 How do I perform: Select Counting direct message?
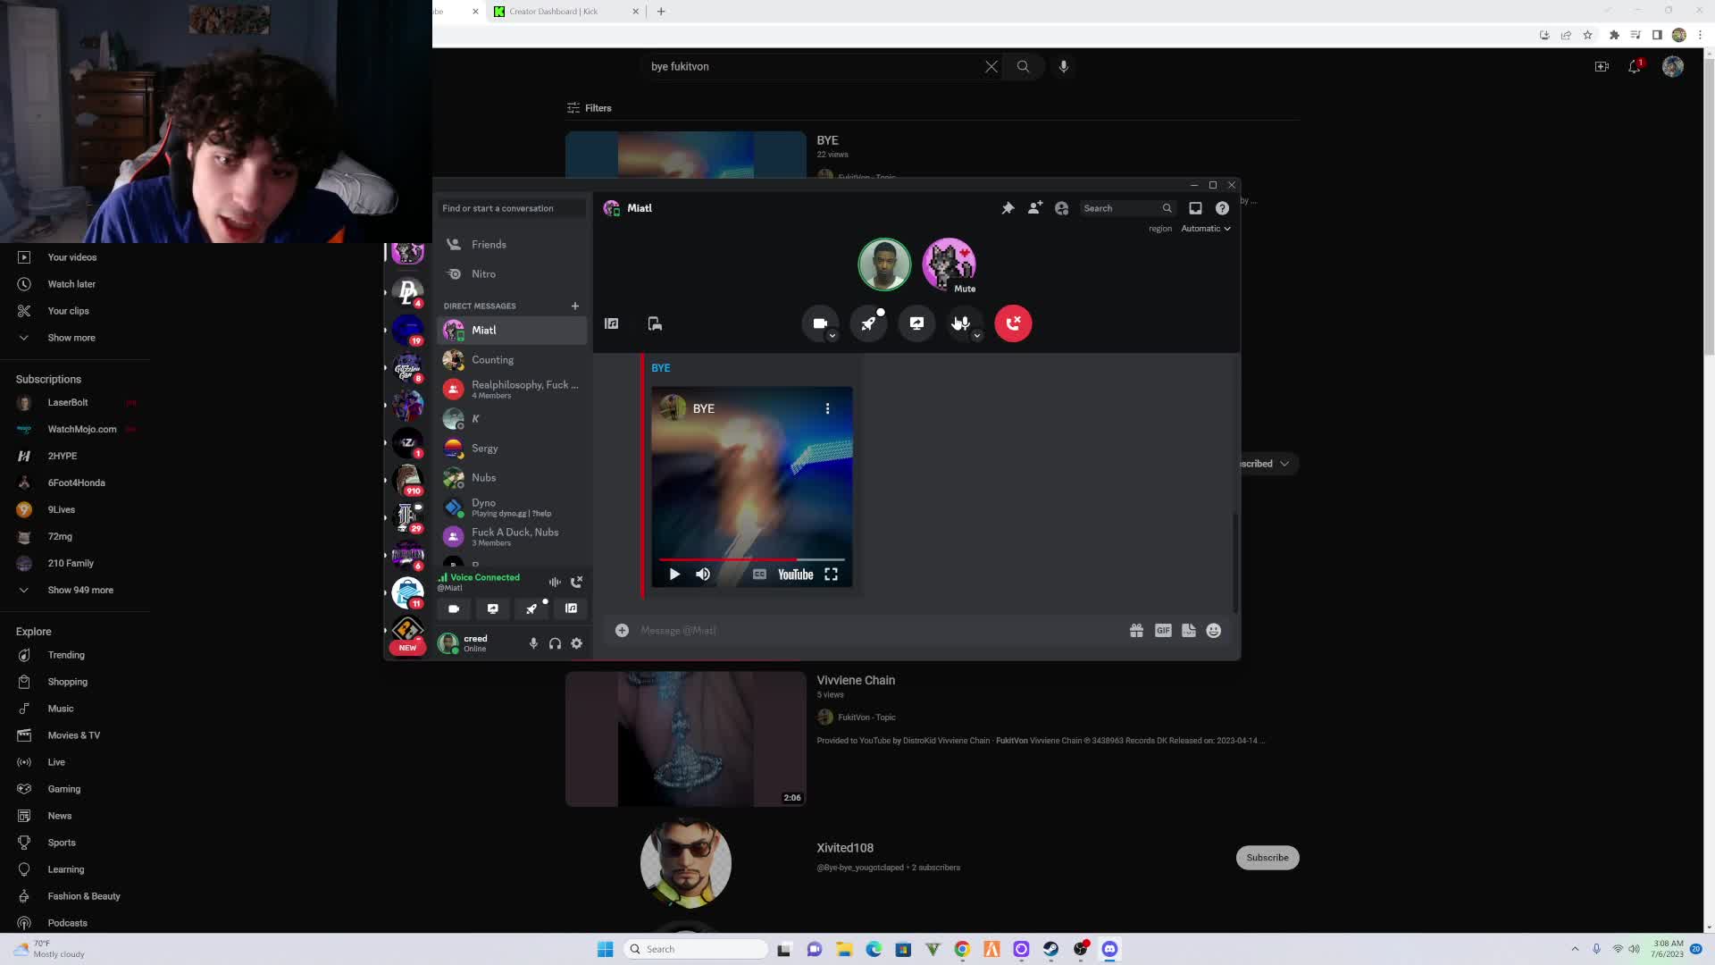click(x=512, y=359)
